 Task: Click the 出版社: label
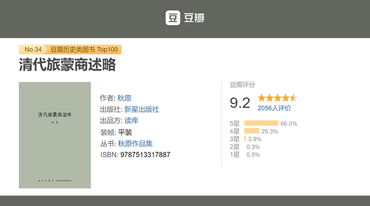coord(111,110)
